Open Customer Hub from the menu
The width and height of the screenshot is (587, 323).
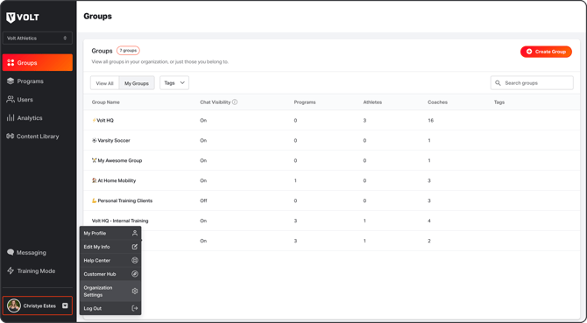(110, 274)
